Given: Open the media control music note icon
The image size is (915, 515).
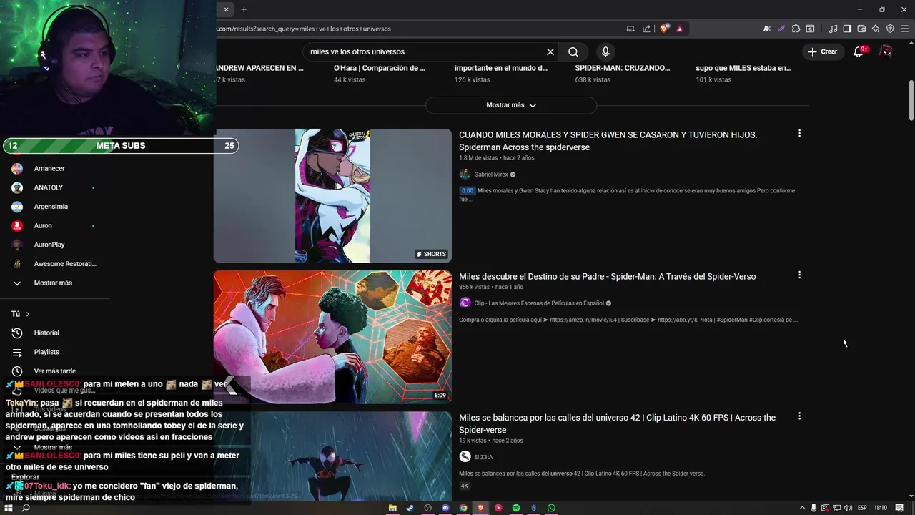Looking at the screenshot, I should (833, 29).
